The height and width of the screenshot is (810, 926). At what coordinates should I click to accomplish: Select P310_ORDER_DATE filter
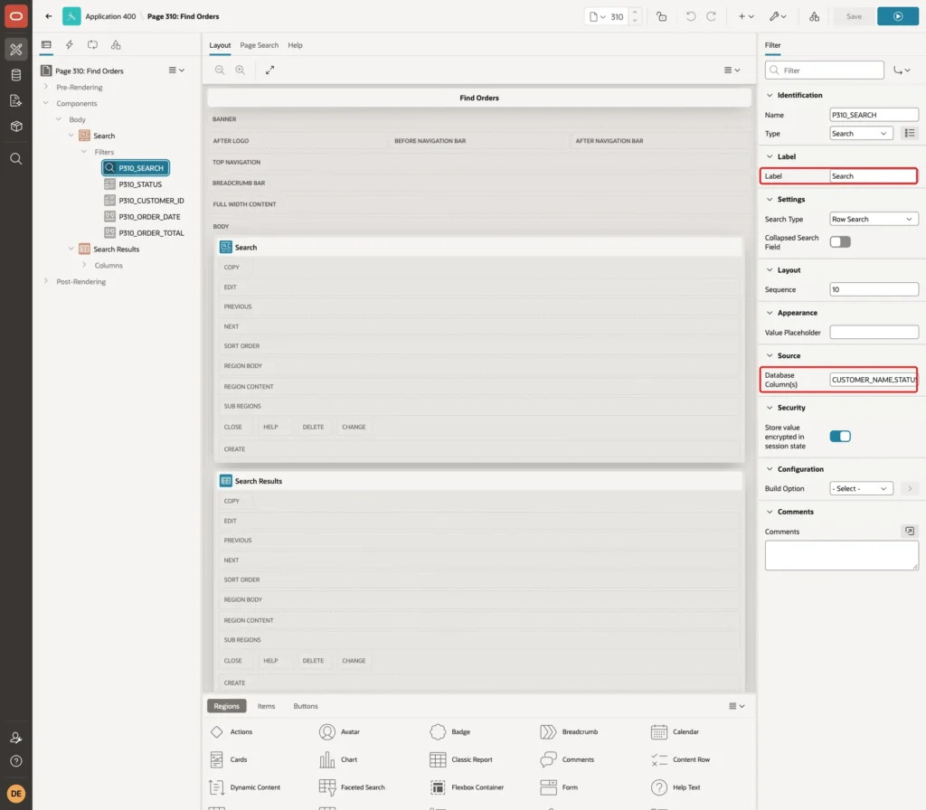tap(149, 217)
